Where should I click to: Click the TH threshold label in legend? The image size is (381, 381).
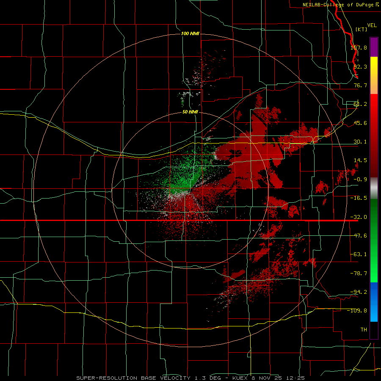click(364, 329)
